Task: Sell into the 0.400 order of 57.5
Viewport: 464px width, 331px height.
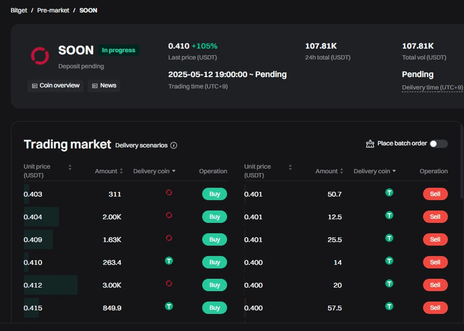Action: point(435,308)
